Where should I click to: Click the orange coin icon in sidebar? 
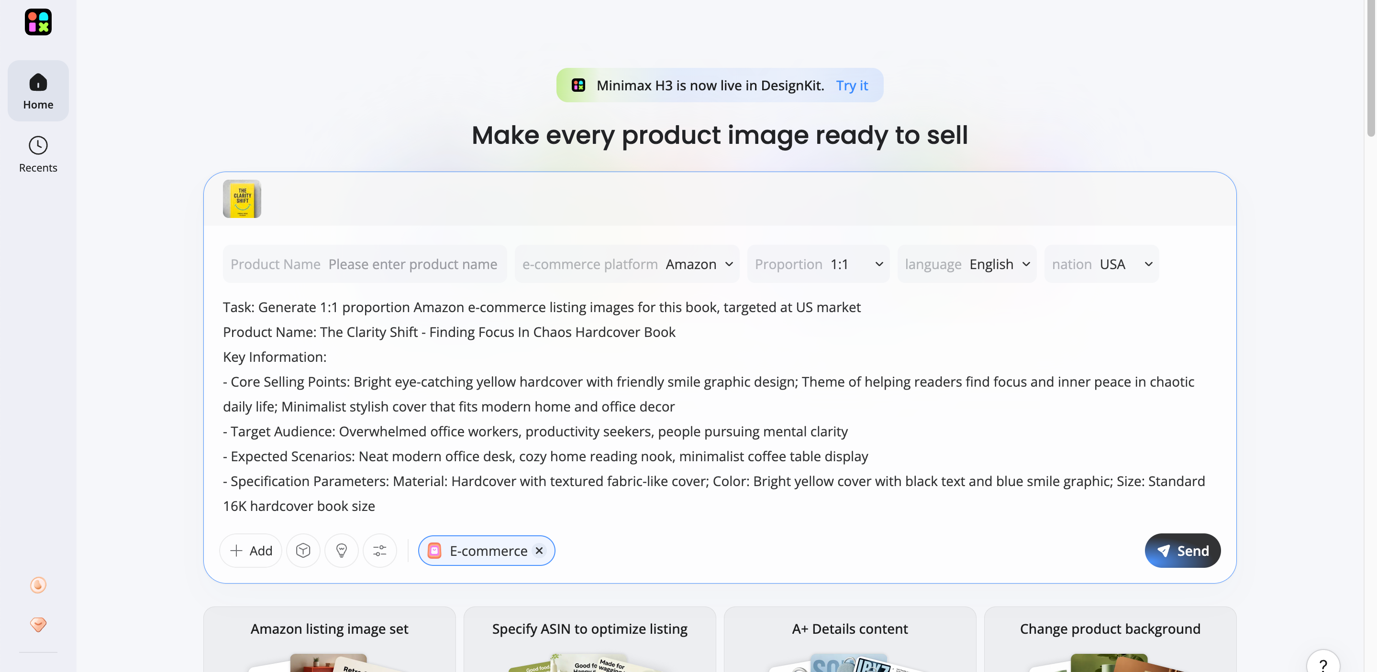coord(38,585)
